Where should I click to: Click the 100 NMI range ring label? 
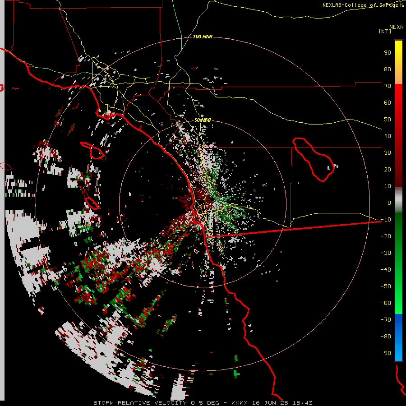[203, 37]
